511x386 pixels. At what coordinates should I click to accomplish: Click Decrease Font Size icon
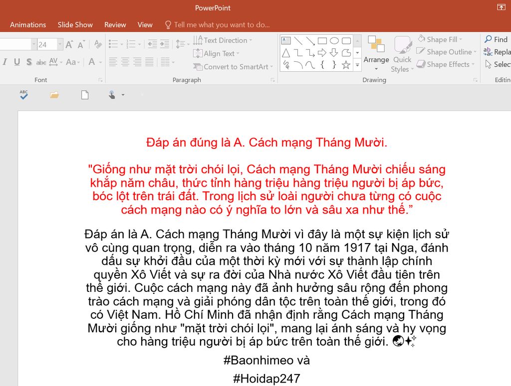(x=81, y=44)
